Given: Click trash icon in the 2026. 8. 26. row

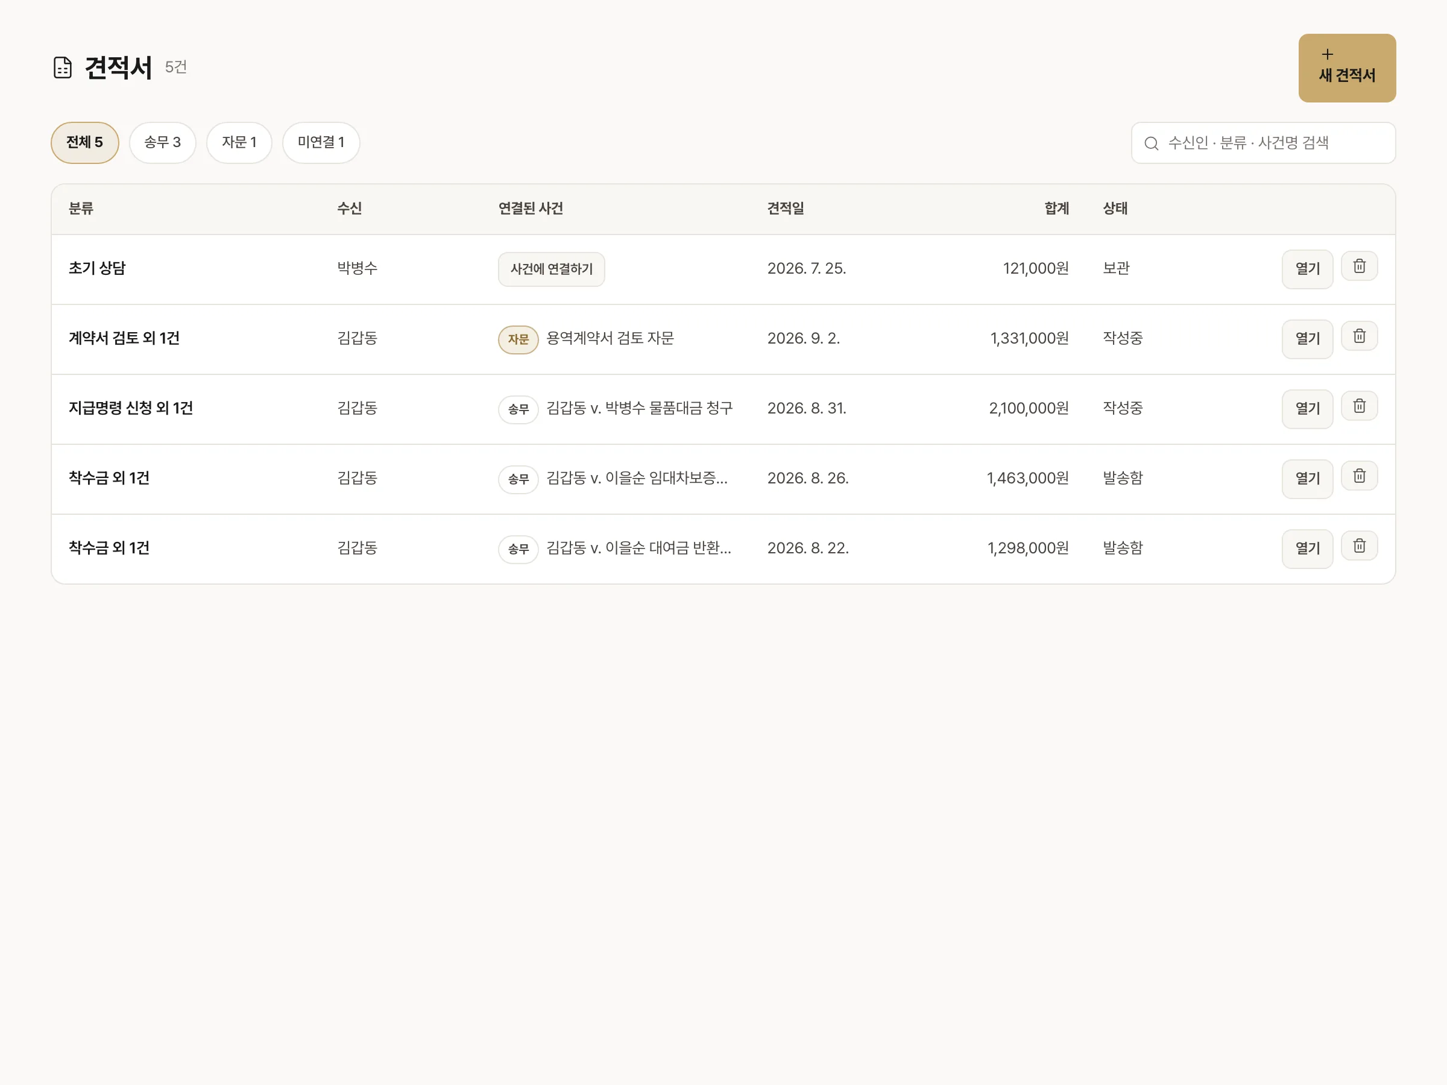Looking at the screenshot, I should click(1359, 476).
